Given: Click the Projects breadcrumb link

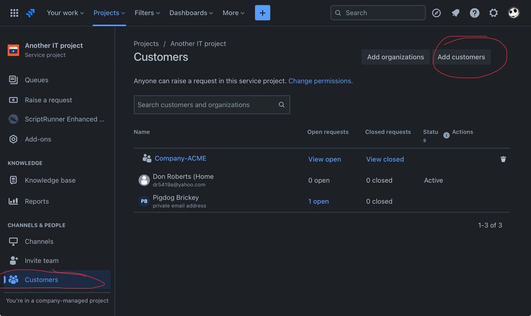Looking at the screenshot, I should (x=146, y=44).
